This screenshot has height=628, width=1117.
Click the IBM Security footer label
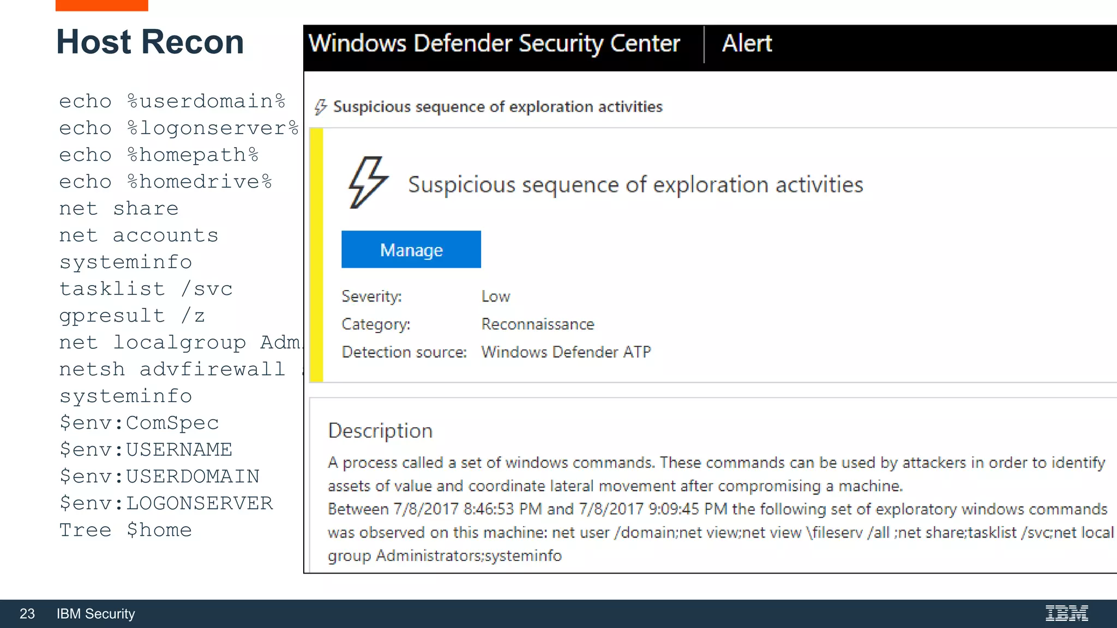[95, 614]
